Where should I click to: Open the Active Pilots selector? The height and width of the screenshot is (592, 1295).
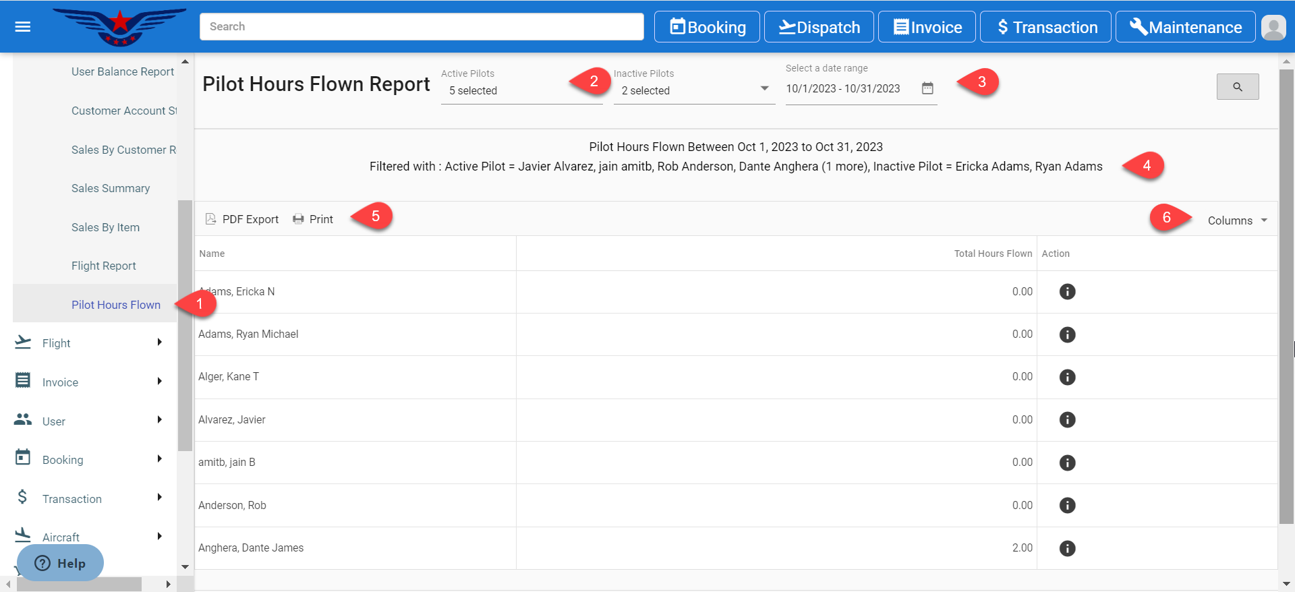[x=521, y=90]
